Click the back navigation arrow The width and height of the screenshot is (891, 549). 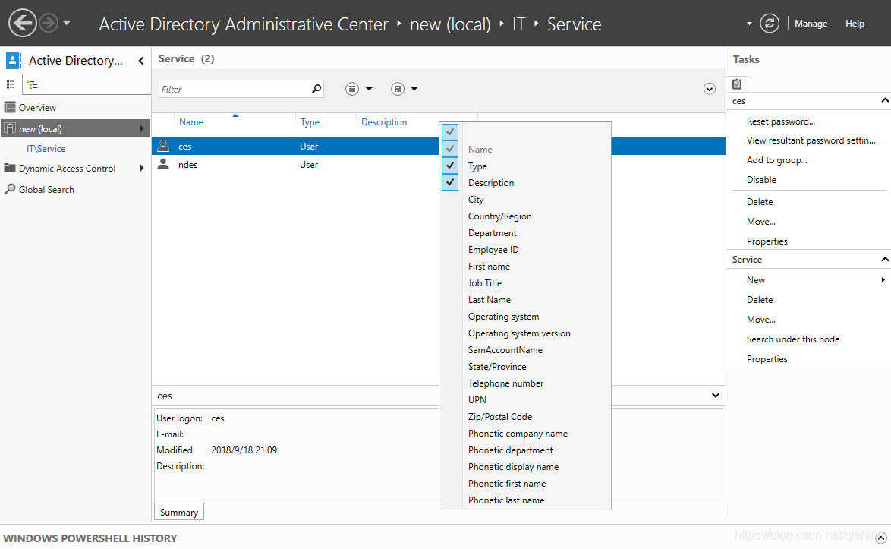click(23, 24)
